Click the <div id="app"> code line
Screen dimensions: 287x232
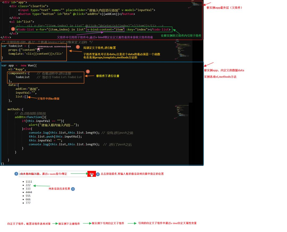(15, 2)
